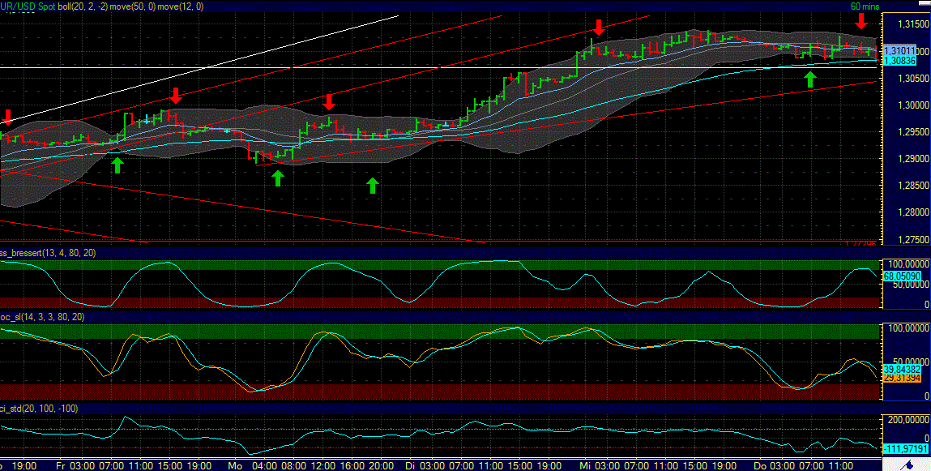Click the green buy arrow near the current price
The height and width of the screenshot is (471, 931).
click(x=809, y=79)
